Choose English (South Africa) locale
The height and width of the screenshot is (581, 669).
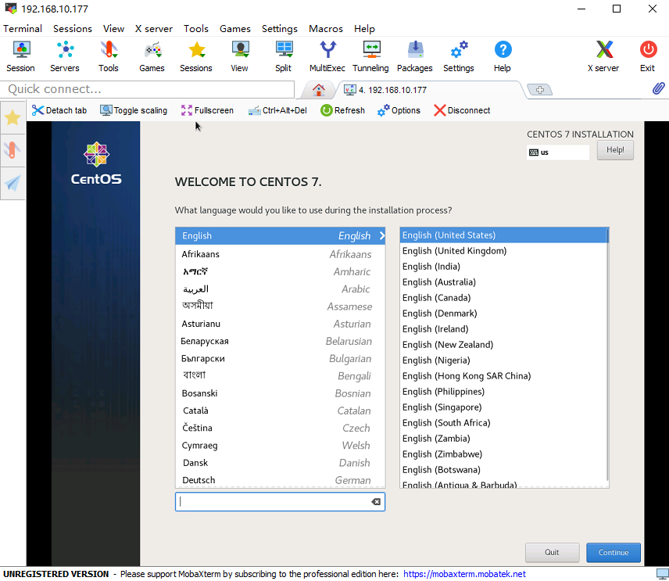pyautogui.click(x=503, y=422)
